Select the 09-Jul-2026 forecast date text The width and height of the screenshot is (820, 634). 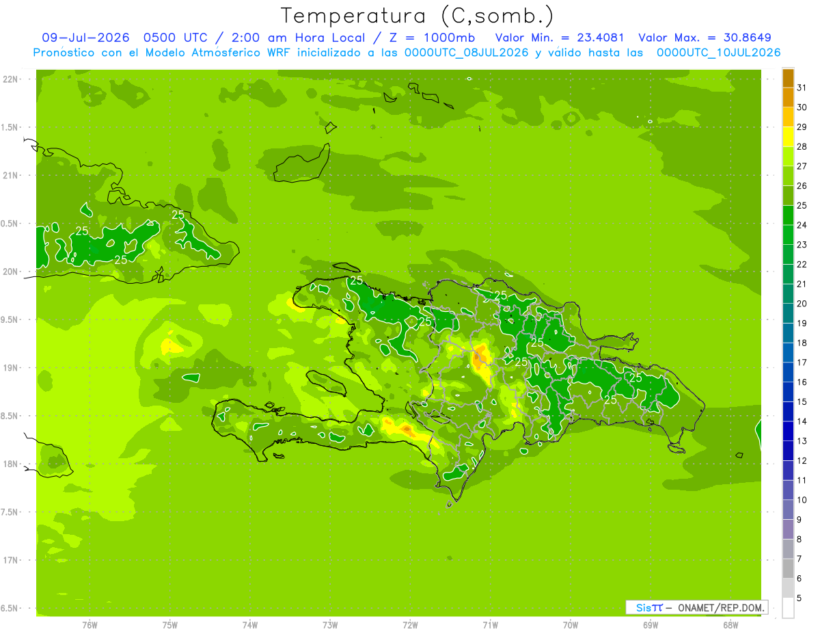tap(85, 38)
